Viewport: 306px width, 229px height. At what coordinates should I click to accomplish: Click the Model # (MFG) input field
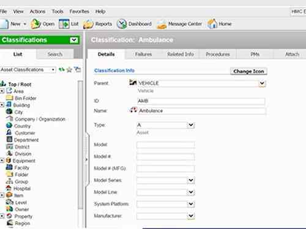coord(166,169)
